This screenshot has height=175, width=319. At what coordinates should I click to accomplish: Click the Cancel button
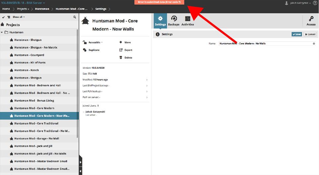coord(310,34)
